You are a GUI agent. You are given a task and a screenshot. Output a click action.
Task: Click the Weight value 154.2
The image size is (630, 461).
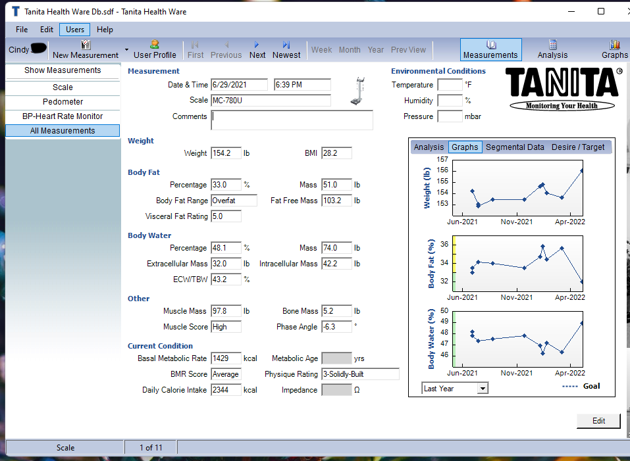(226, 153)
